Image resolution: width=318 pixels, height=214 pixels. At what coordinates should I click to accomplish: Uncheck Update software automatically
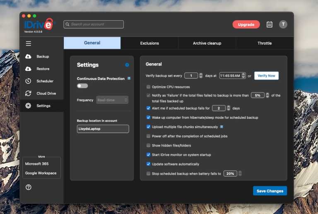point(149,164)
